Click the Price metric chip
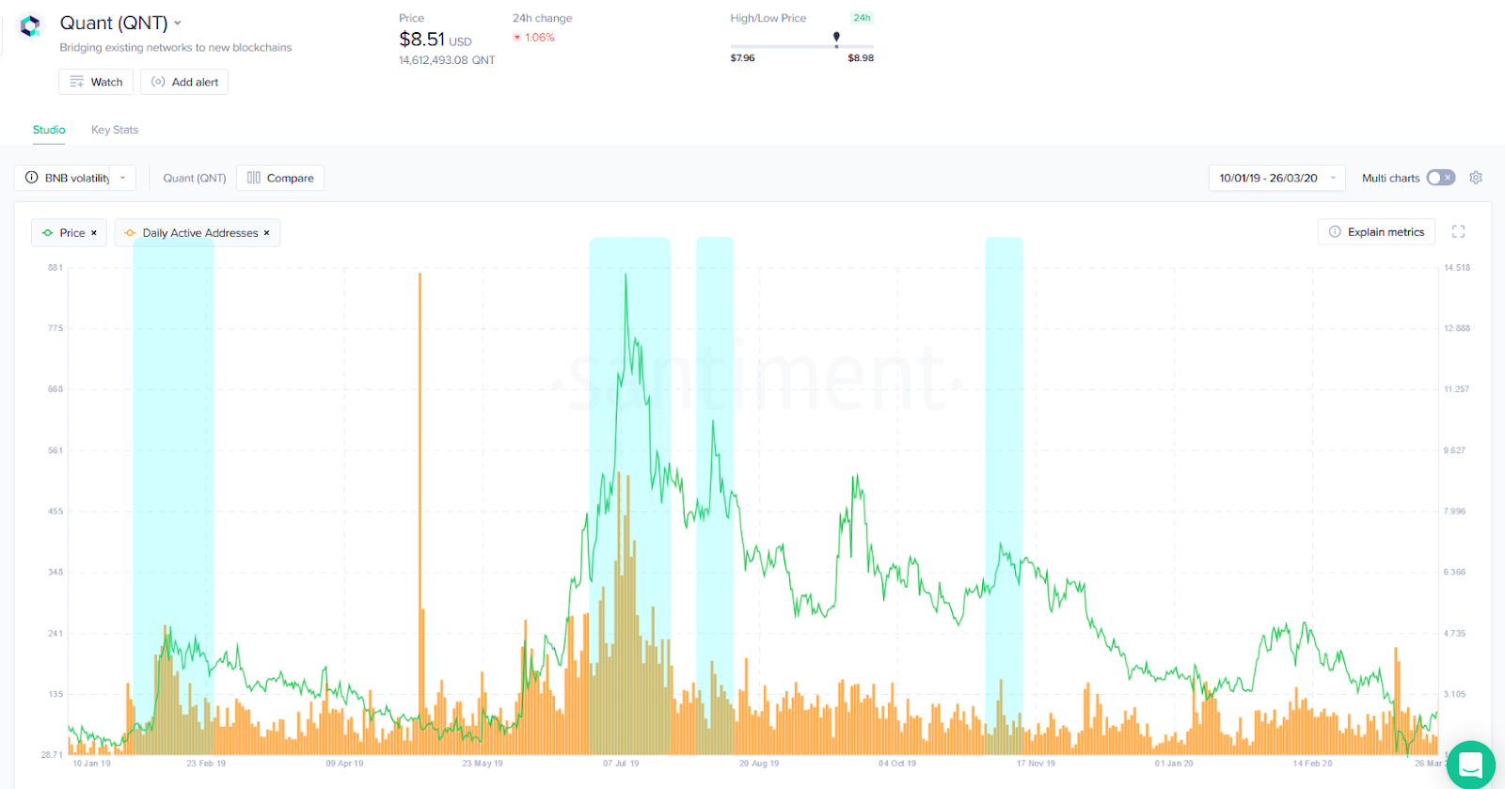The image size is (1505, 789). tap(69, 232)
